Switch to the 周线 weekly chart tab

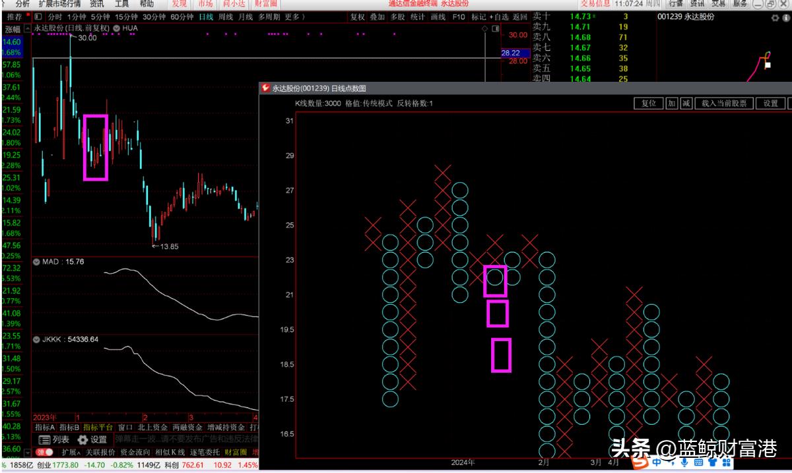pyautogui.click(x=226, y=16)
